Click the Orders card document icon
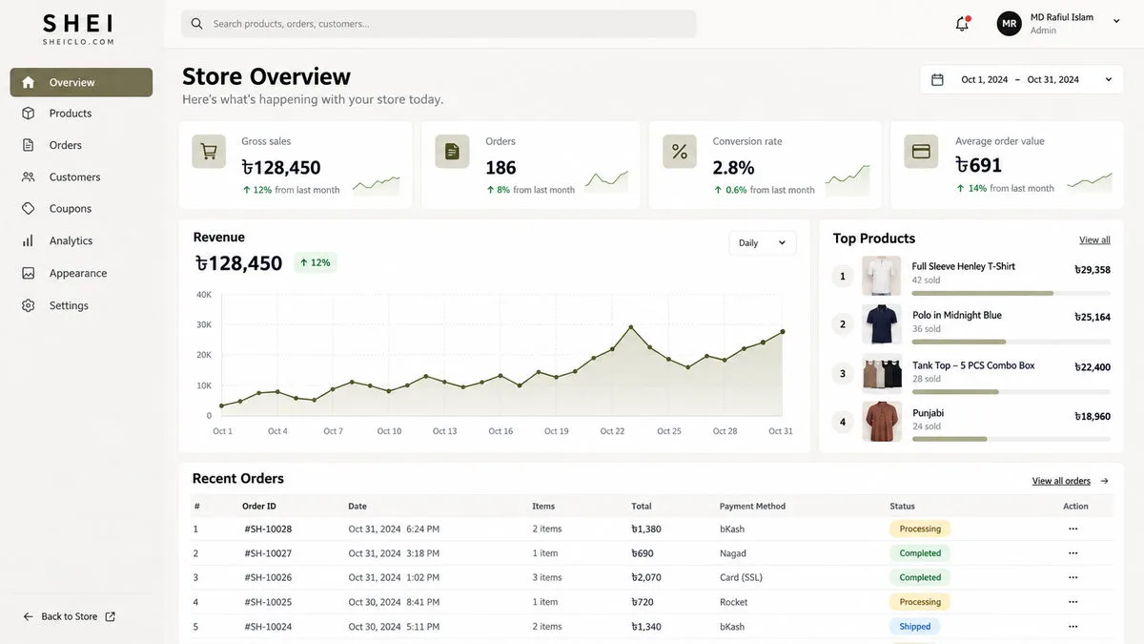The width and height of the screenshot is (1144, 644). coord(452,152)
